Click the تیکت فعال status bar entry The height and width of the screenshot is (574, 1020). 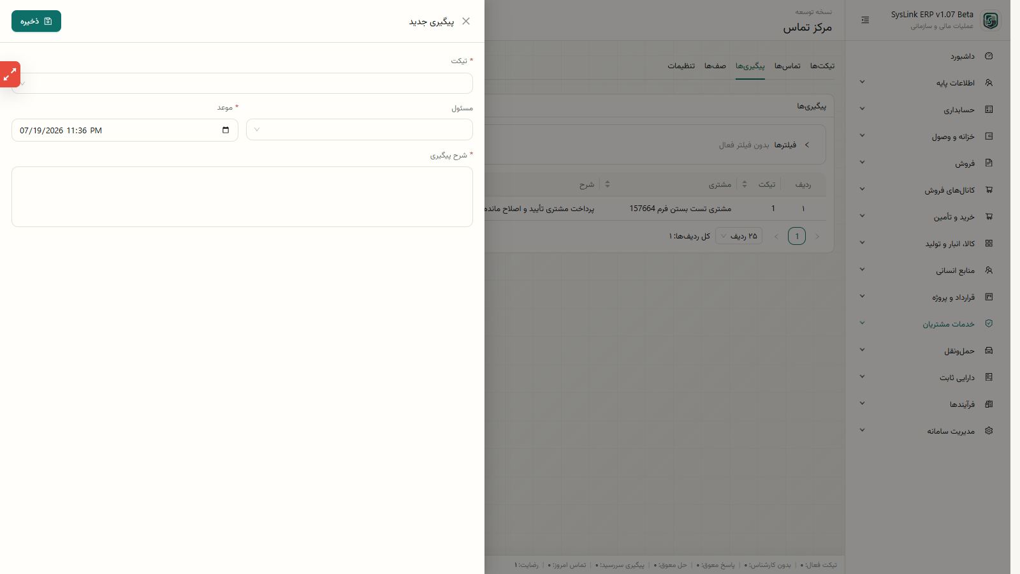(819, 565)
